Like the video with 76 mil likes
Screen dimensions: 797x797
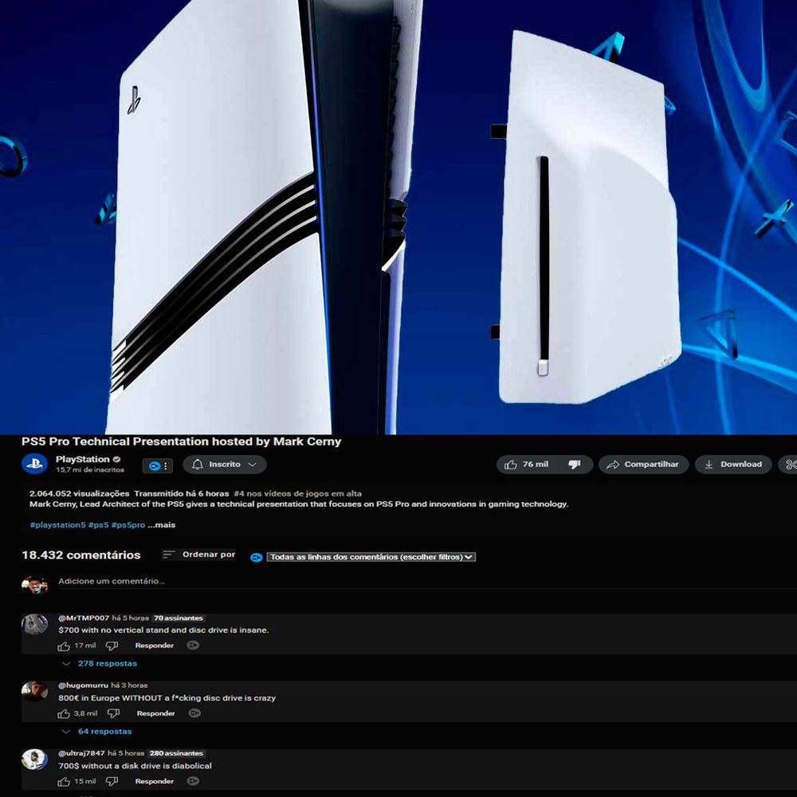pos(526,465)
